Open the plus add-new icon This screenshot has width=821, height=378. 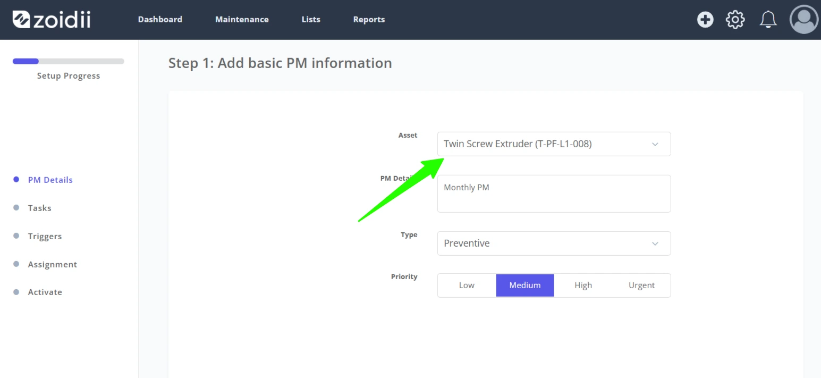tap(705, 20)
